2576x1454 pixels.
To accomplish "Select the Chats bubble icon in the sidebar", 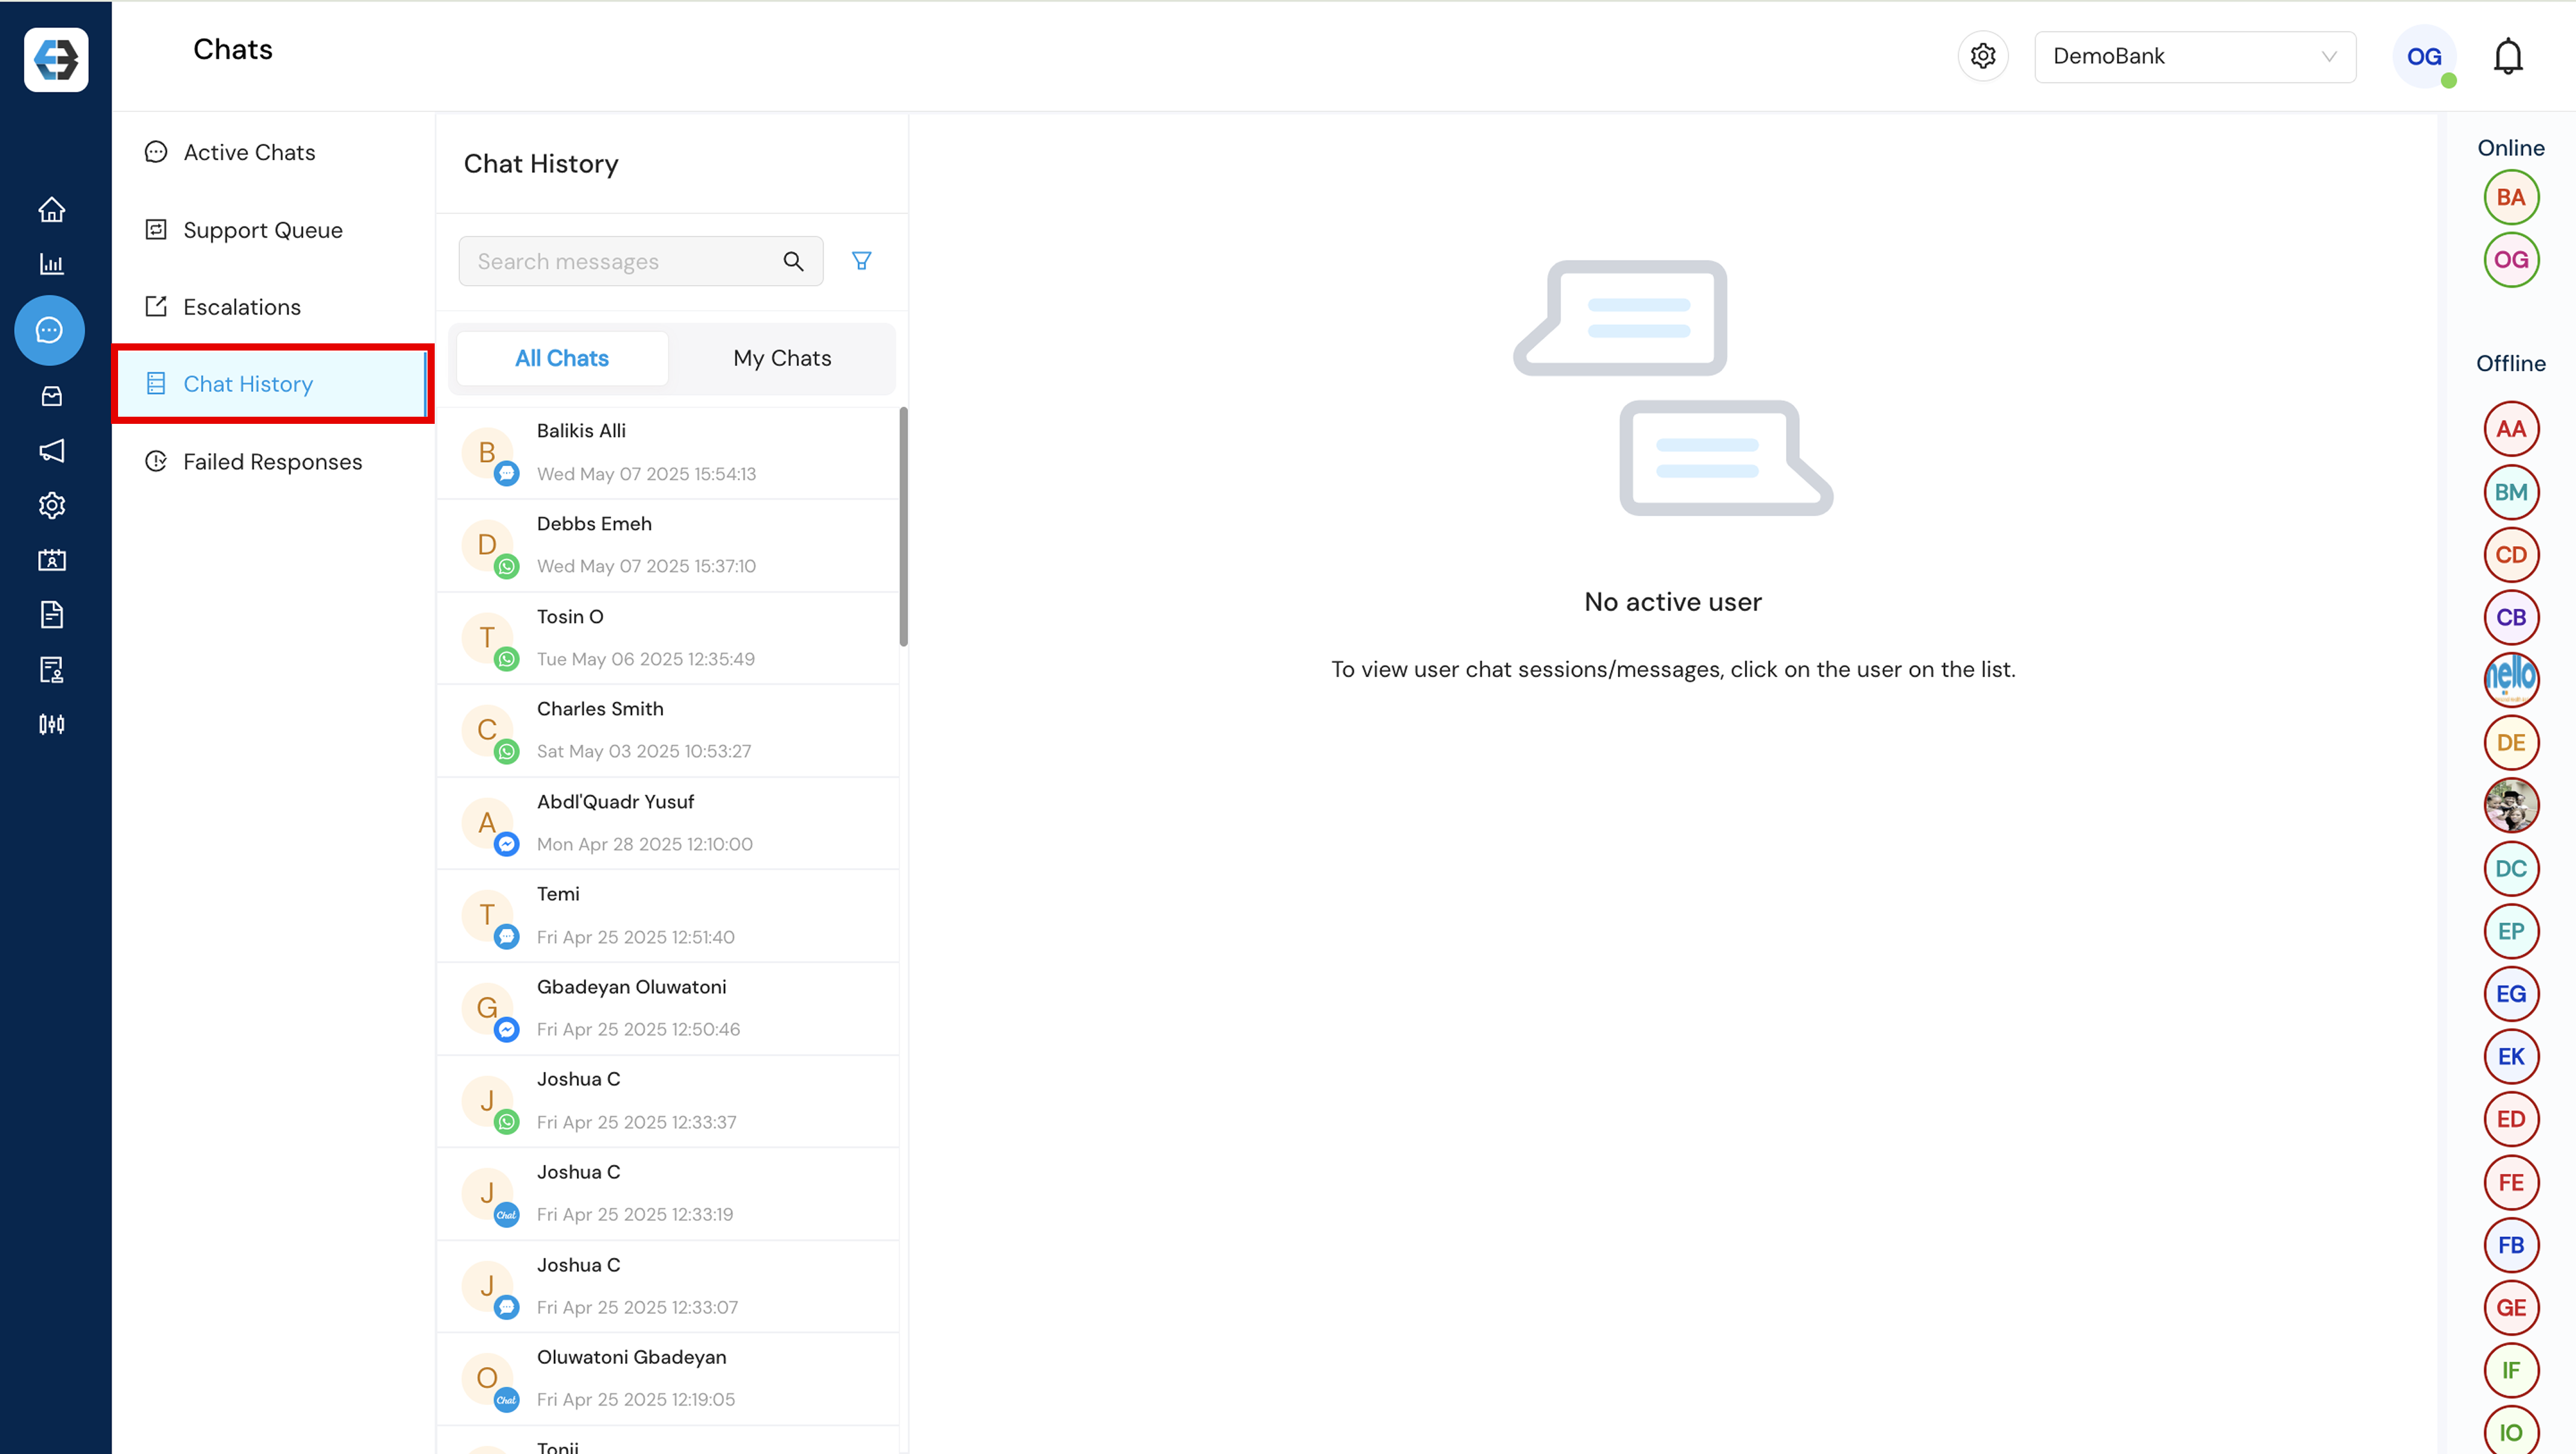I will (x=49, y=330).
